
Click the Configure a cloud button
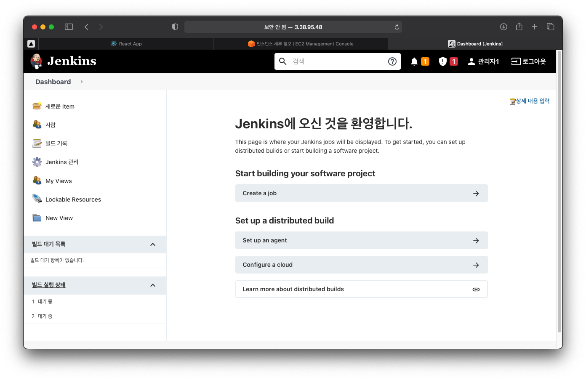(361, 265)
